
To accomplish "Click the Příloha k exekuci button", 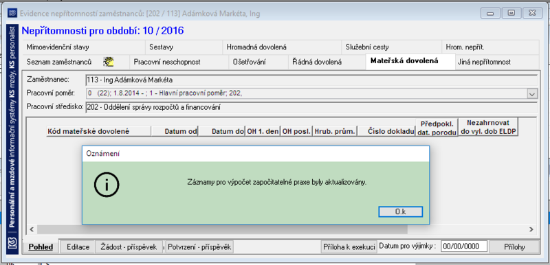I will 349,246.
